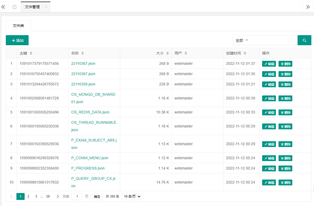Click the double-right arrows to scroll tabs
The width and height of the screenshot is (314, 206).
click(308, 7)
